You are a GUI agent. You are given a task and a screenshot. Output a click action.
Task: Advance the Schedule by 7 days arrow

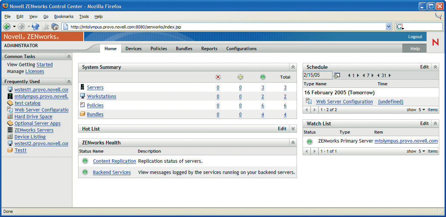373,76
